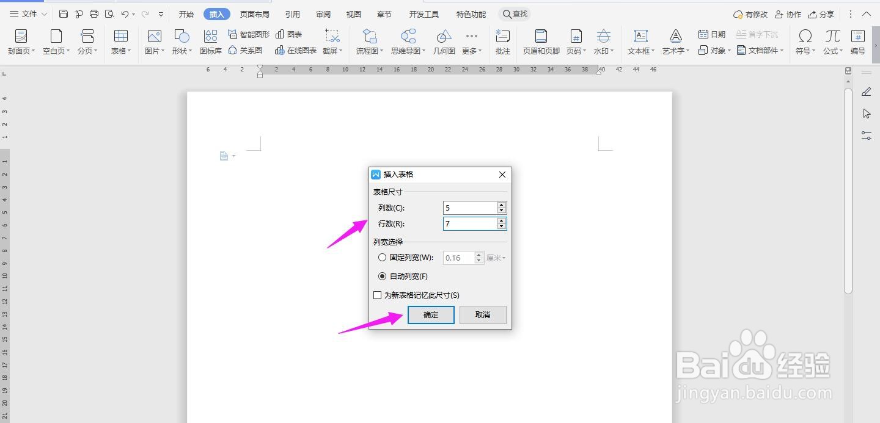Click the 有修改 status button
This screenshot has width=880, height=423.
click(x=750, y=14)
